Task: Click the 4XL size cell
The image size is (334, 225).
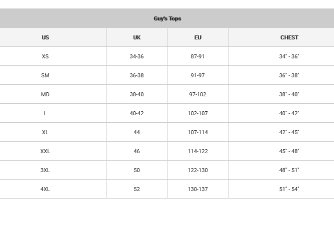Action: point(45,189)
